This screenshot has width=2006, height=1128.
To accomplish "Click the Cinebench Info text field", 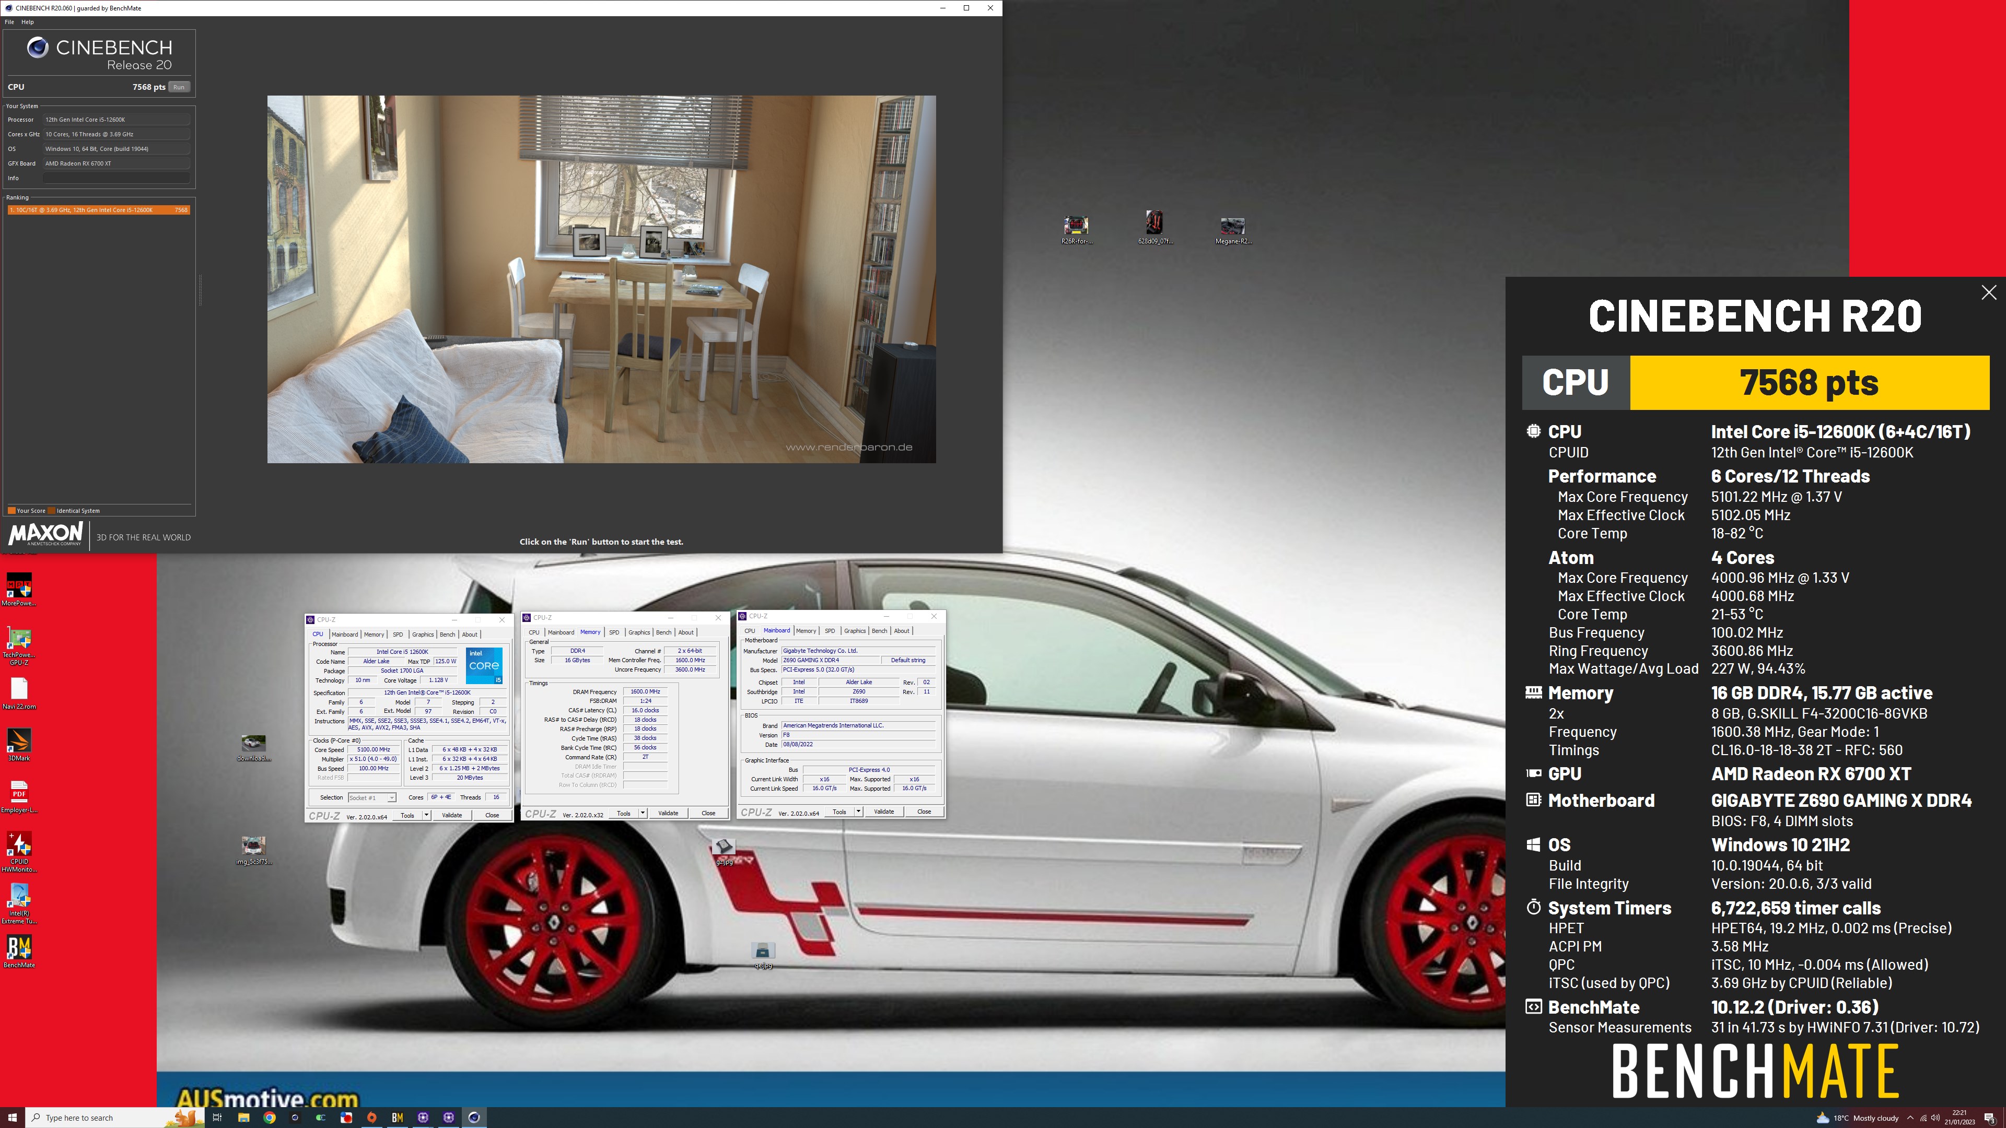I will 116,178.
